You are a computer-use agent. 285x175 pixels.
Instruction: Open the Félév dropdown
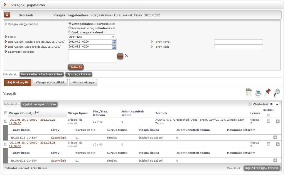(92, 37)
